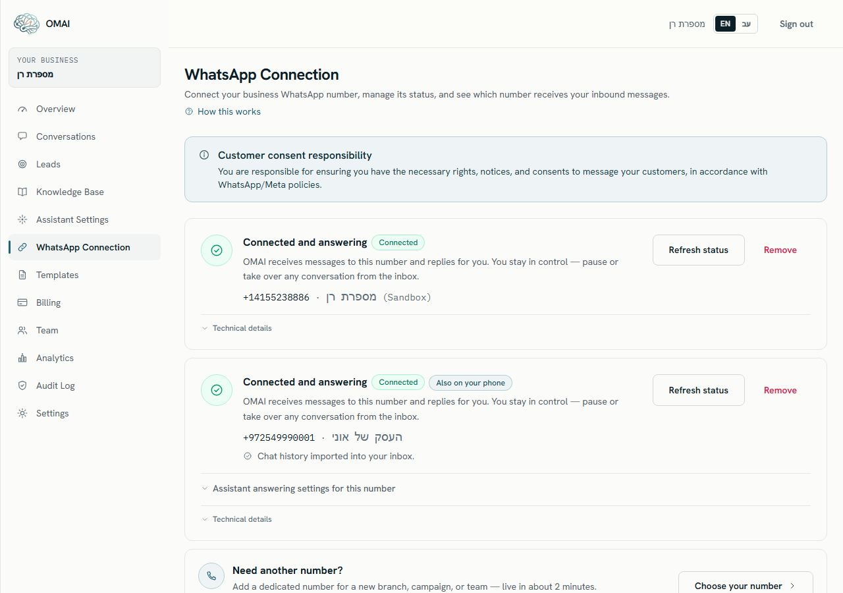Open the Audit Log
Image resolution: width=843 pixels, height=593 pixels.
point(84,386)
